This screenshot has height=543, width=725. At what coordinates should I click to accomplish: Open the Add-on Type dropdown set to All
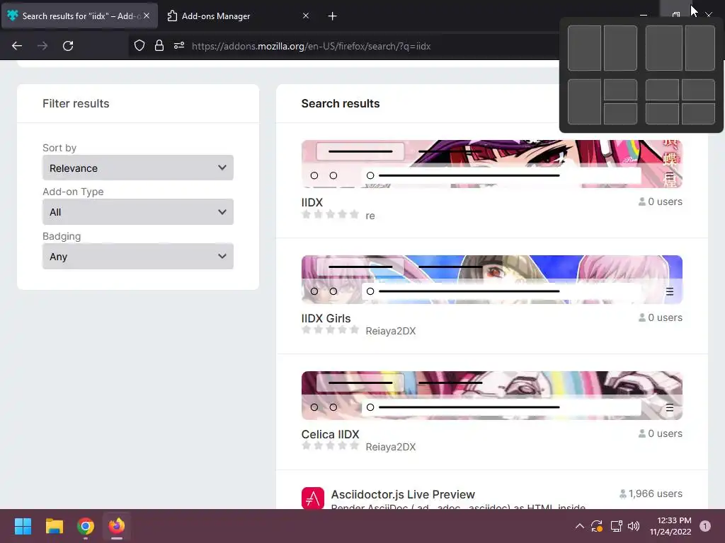(x=138, y=212)
